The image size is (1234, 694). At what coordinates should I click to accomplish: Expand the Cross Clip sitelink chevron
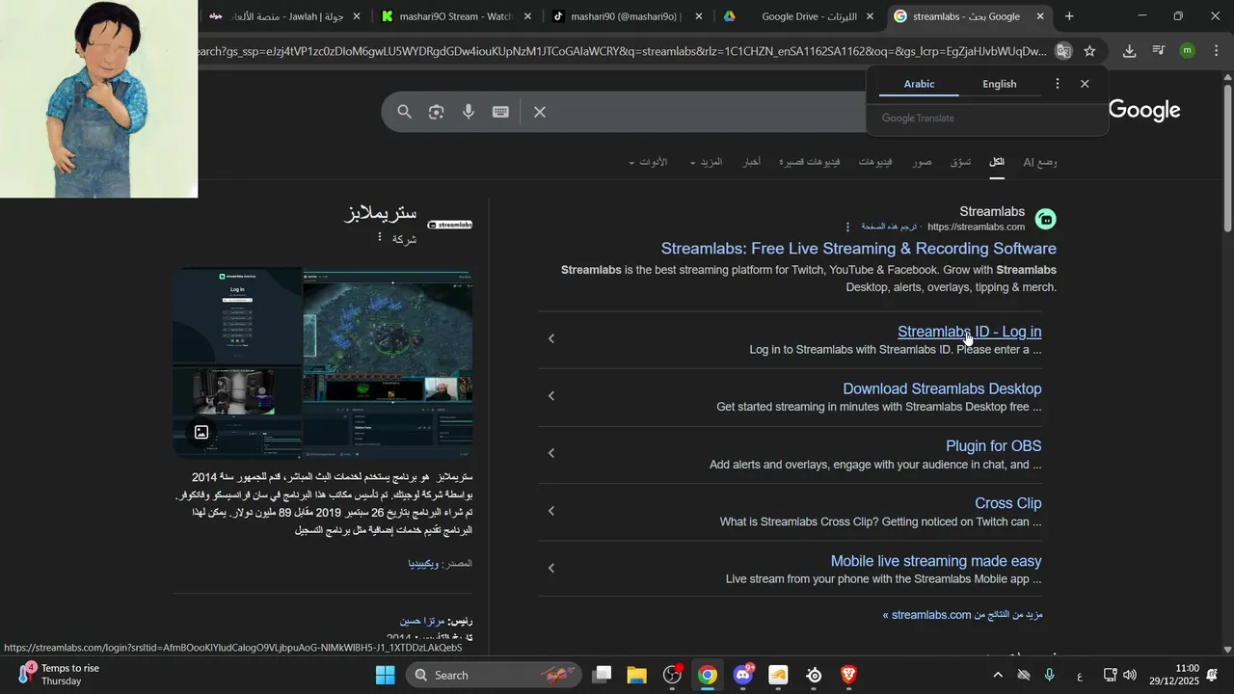coord(551,511)
